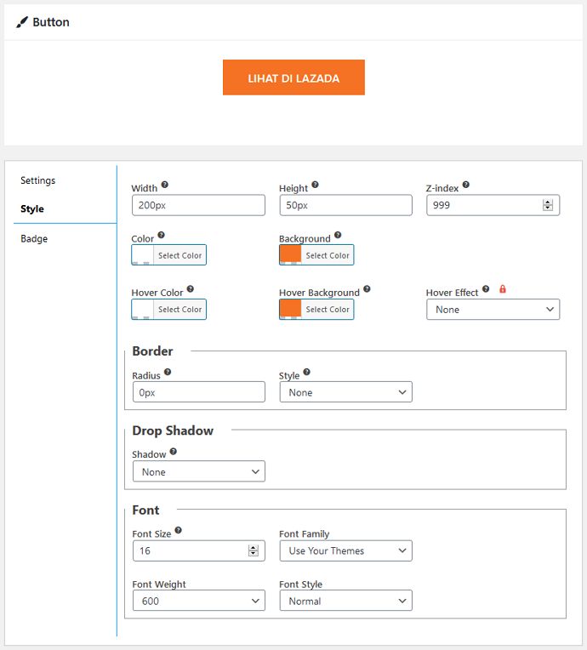Switch to the Settings tab
Viewport: 587px width, 650px height.
[37, 180]
